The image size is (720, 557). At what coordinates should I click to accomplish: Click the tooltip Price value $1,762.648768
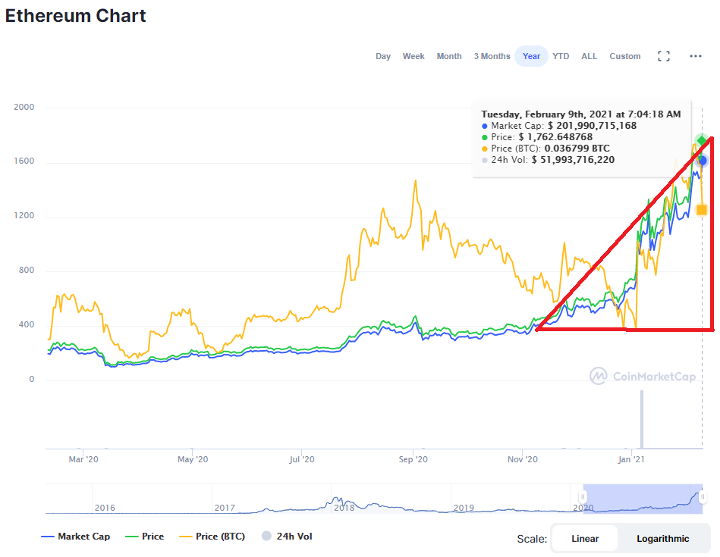tap(555, 137)
